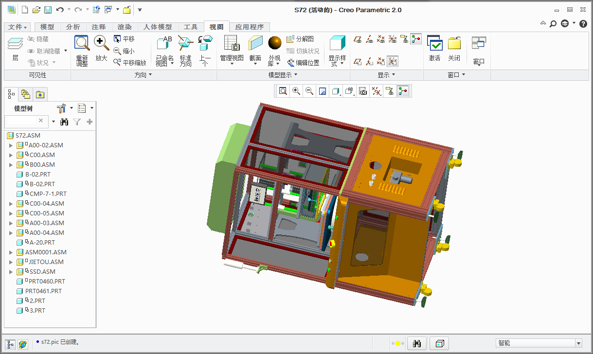Screen dimensions: 593x354
Task: Click the Zoom In (放大) ribbon button
Action: [x=101, y=49]
